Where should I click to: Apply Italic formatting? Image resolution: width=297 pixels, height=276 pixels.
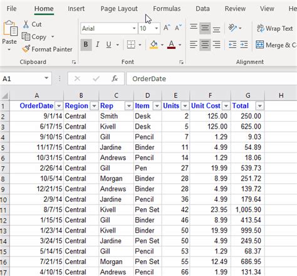pos(97,45)
